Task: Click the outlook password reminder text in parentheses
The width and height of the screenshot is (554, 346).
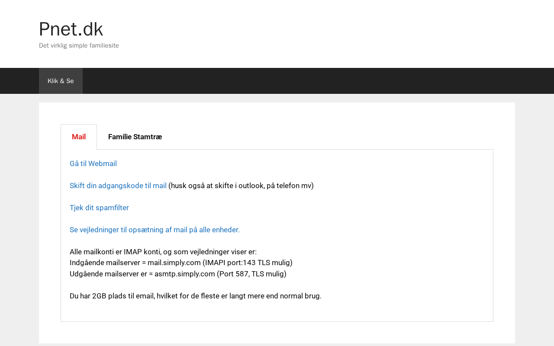Action: (241, 186)
